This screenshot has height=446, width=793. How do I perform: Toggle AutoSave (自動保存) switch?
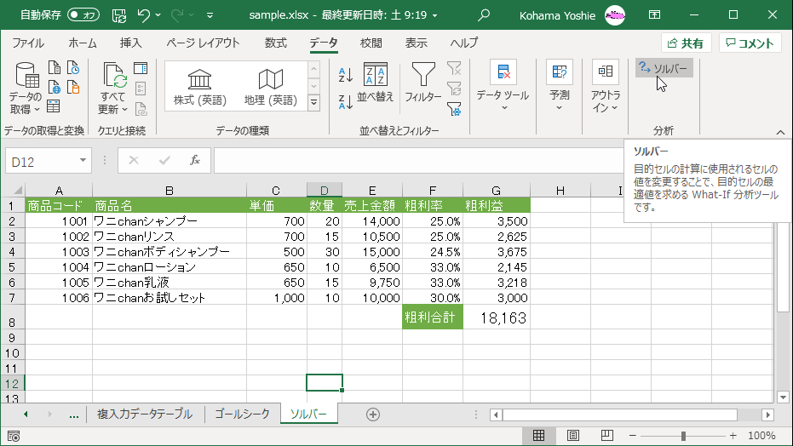[x=83, y=15]
